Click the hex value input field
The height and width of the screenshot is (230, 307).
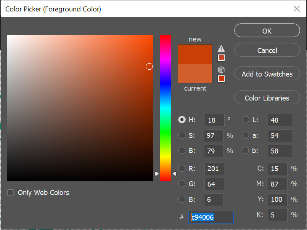211,217
